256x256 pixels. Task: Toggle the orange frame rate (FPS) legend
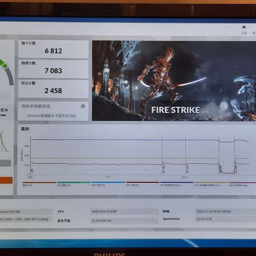[x=39, y=184]
